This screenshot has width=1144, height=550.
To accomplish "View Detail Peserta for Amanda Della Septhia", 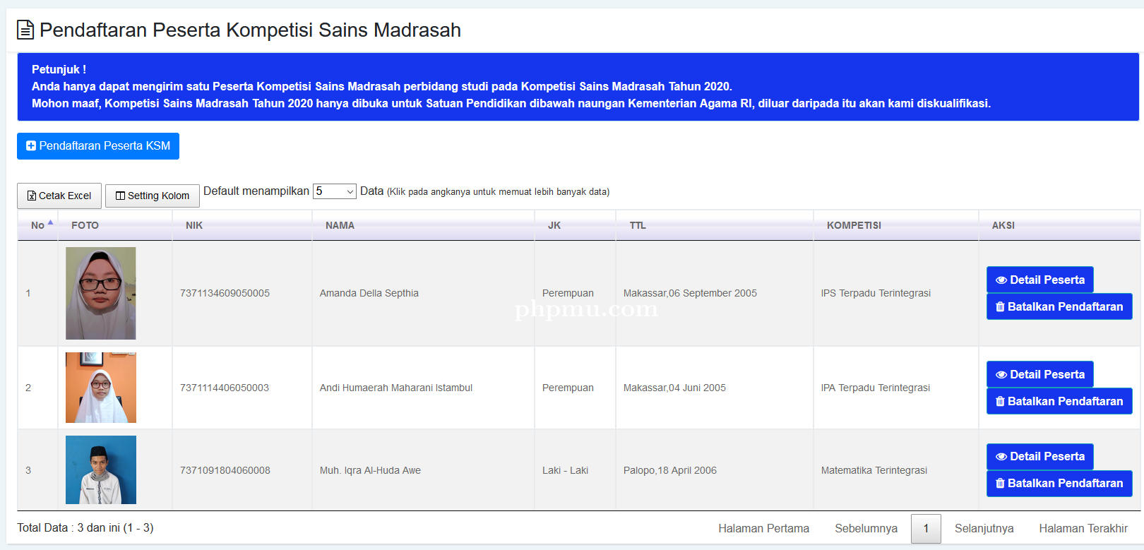I will point(1039,280).
